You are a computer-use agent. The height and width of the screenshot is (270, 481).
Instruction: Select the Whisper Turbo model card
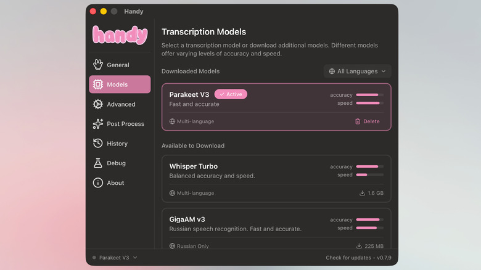pyautogui.click(x=276, y=179)
